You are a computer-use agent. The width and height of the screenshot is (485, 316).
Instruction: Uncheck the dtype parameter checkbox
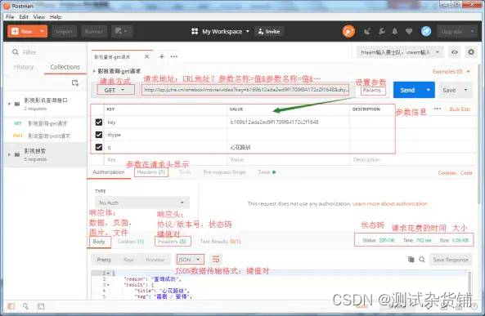[x=99, y=135]
